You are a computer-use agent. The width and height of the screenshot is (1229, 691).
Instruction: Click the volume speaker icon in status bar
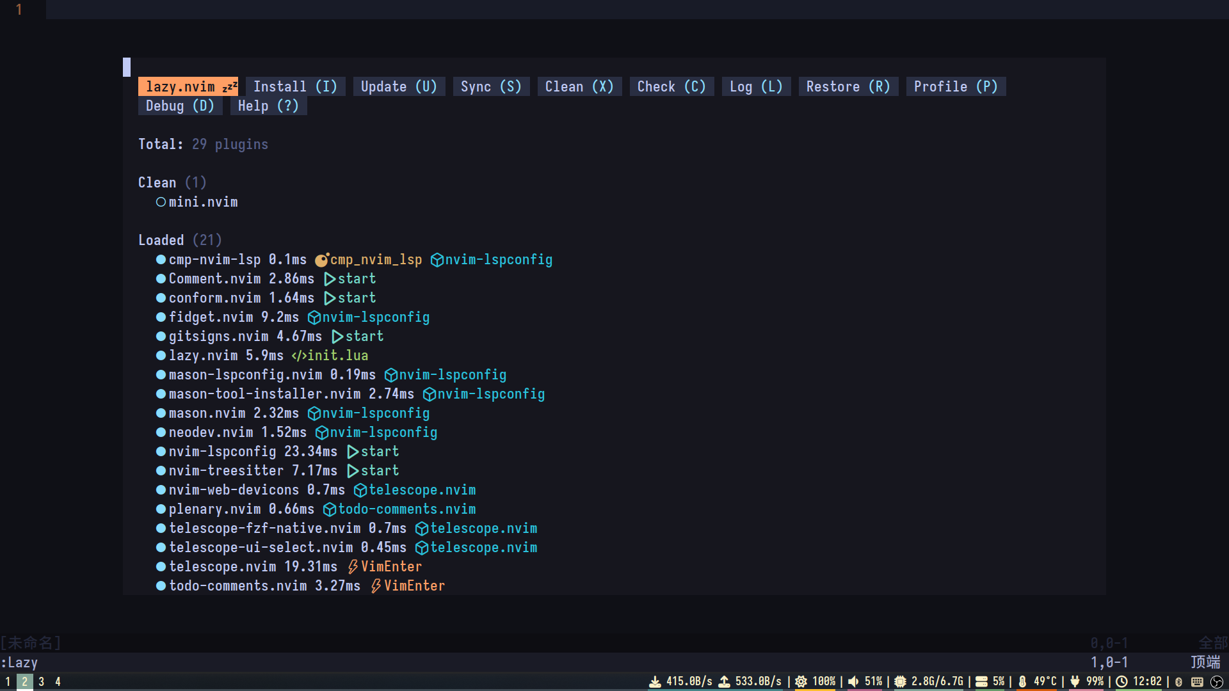click(853, 681)
